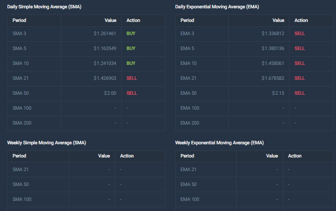Click the BUY action for SMA 3
Screen dimensions: 336x211
coord(131,33)
